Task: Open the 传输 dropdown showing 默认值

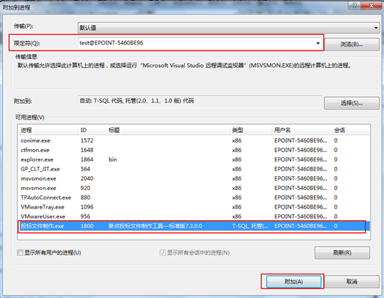Action: click(x=229, y=28)
